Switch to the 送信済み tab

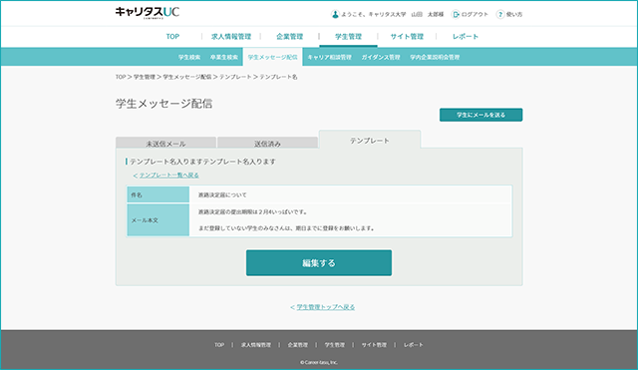point(267,143)
